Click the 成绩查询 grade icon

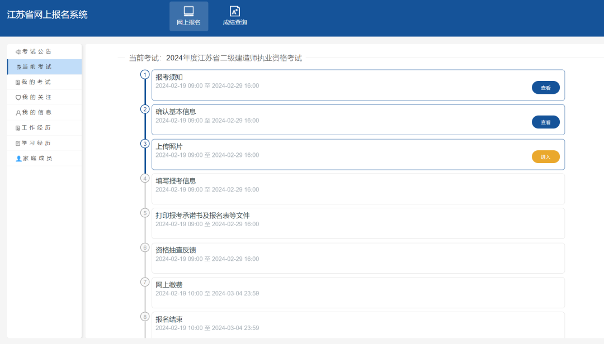pos(234,11)
